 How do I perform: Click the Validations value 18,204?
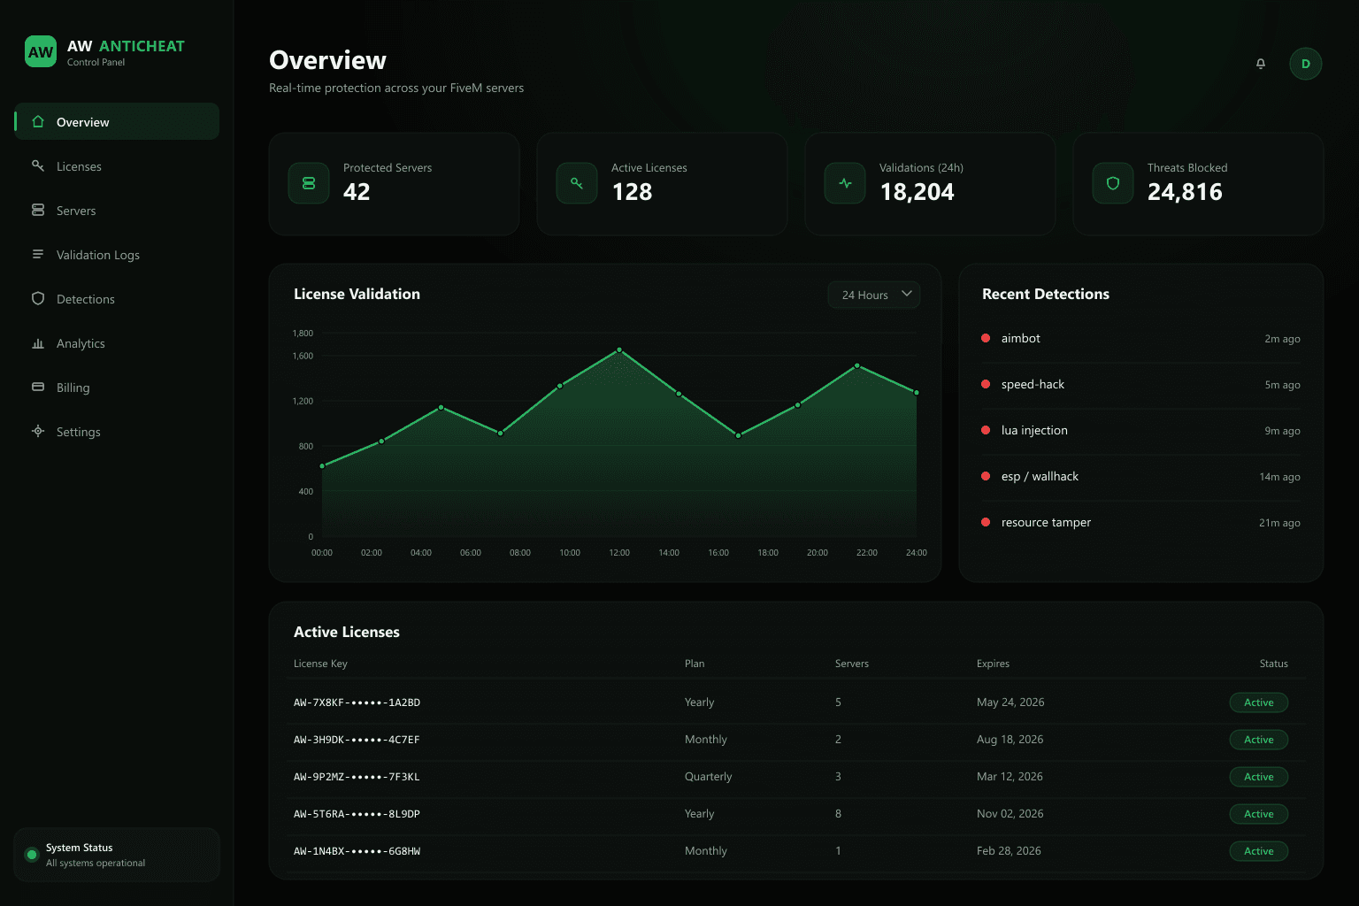(x=917, y=192)
